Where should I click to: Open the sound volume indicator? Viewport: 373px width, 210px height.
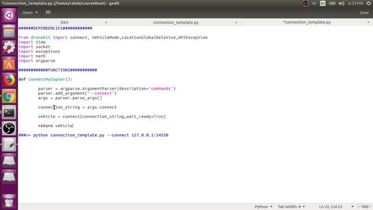pyautogui.click(x=342, y=3)
